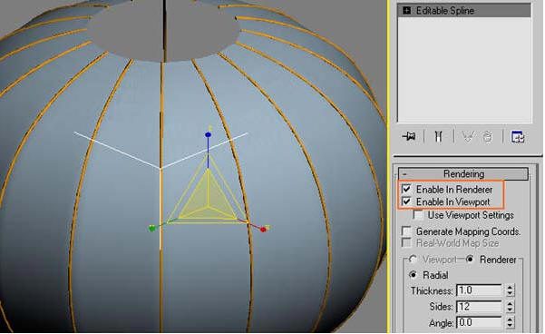Select the Radial radio button
The height and width of the screenshot is (334, 545).
coord(413,275)
